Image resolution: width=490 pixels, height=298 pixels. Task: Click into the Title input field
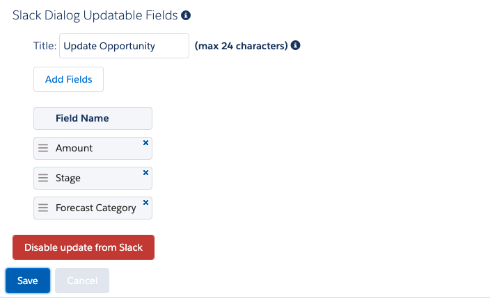tap(124, 46)
